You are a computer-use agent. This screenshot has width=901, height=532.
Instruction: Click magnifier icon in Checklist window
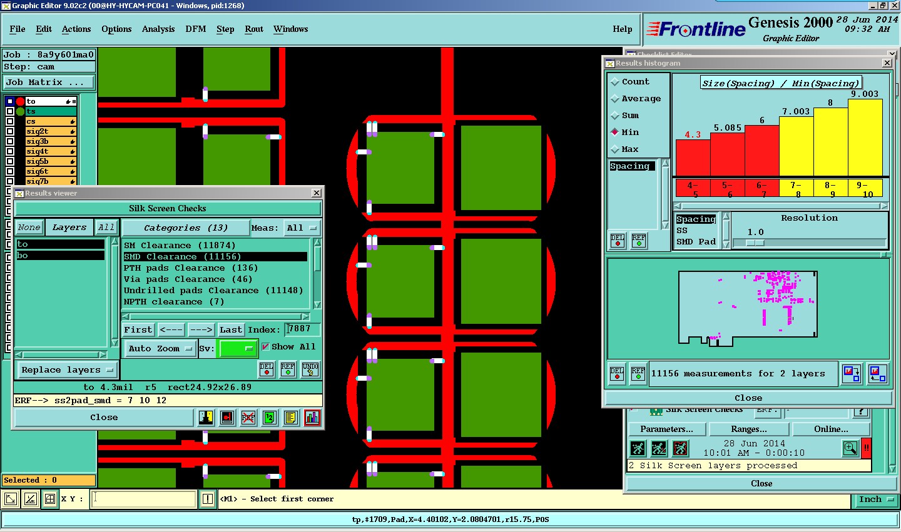[850, 448]
